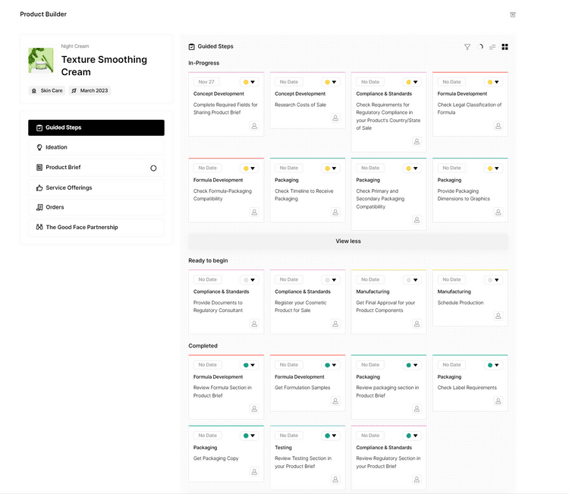
Task: Assign user on Check Timeline to Receive Packaging card
Action: pos(335,212)
